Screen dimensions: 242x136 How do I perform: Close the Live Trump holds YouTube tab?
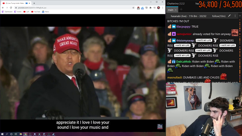[29, 3]
